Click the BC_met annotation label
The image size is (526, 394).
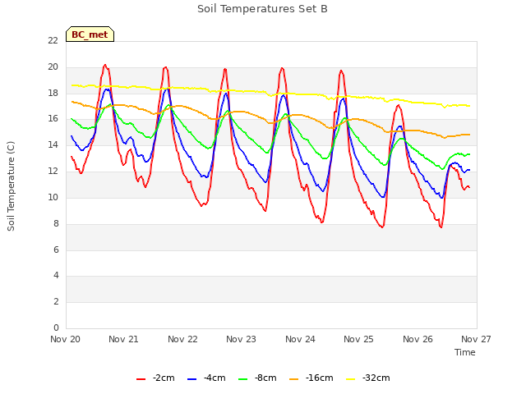point(90,34)
